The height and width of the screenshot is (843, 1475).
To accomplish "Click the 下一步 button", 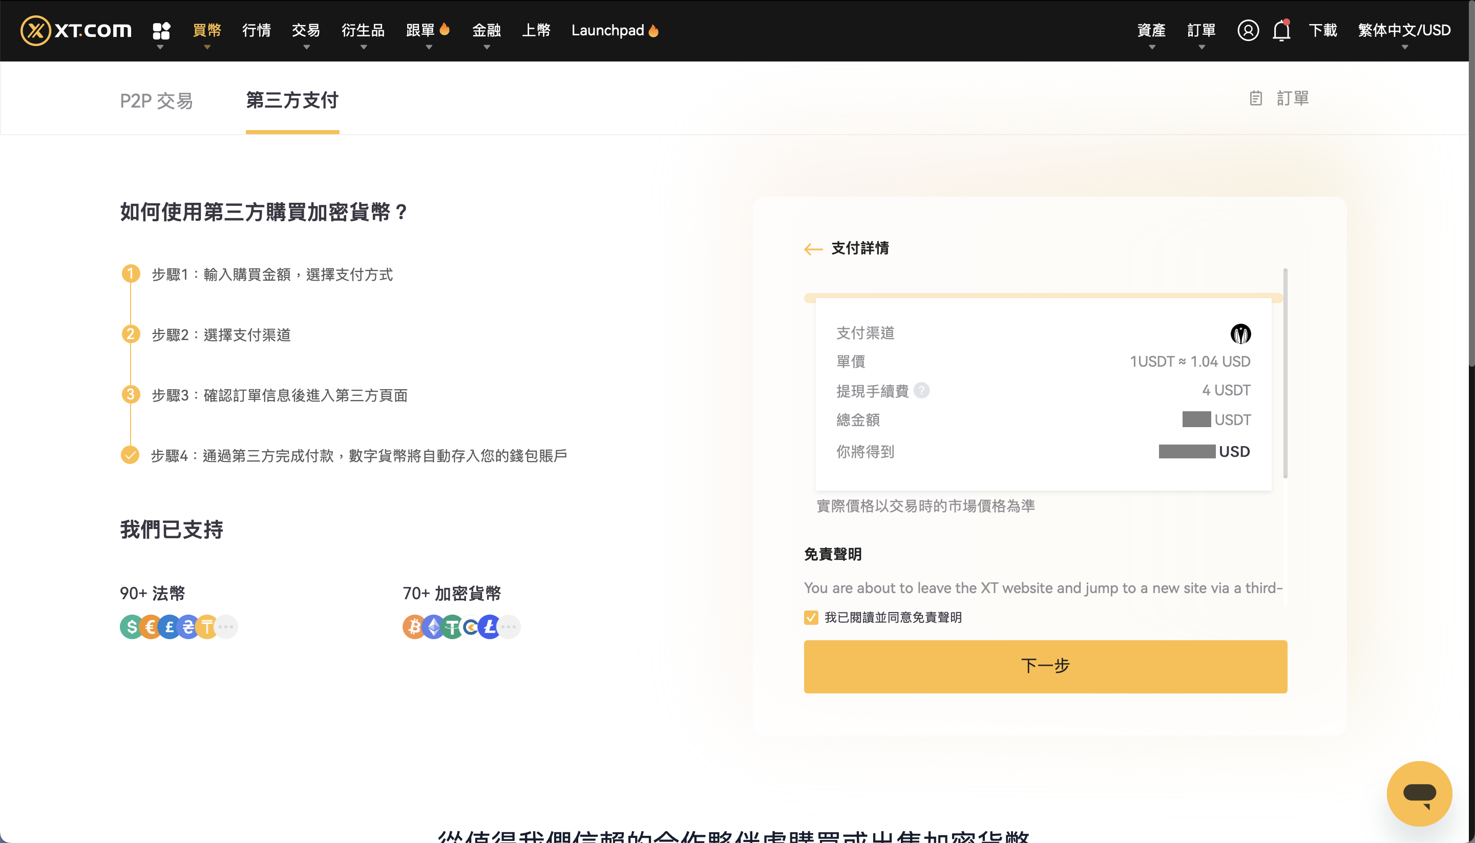I will point(1045,666).
